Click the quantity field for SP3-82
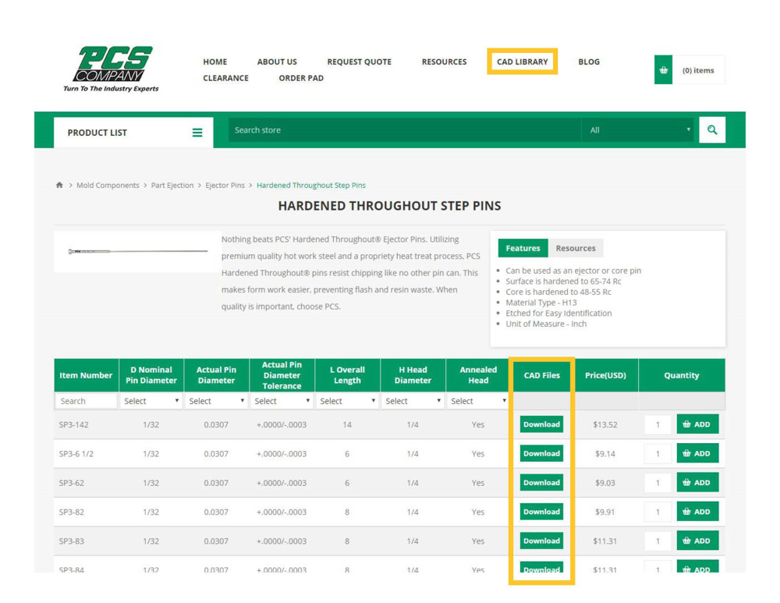 click(x=658, y=513)
